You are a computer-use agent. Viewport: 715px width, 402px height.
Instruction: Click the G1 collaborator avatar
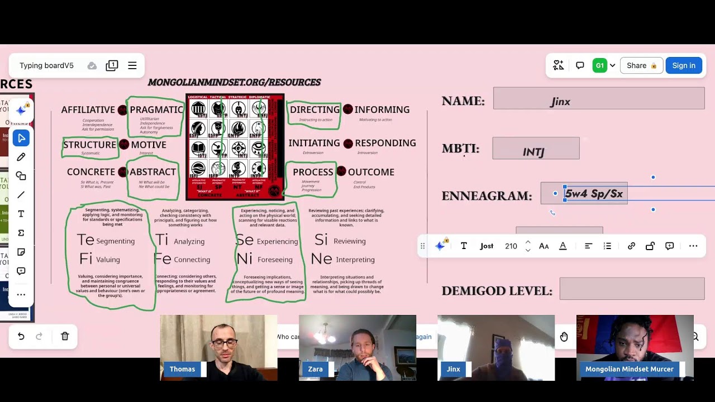[x=599, y=65]
